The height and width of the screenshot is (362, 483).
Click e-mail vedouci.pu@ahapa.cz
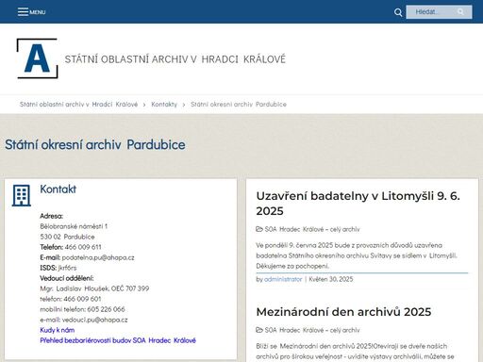coord(95,320)
